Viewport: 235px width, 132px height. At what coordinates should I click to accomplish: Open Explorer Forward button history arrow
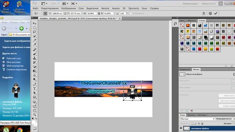tap(27, 29)
